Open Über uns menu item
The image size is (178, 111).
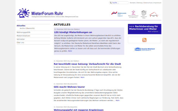click(x=20, y=43)
